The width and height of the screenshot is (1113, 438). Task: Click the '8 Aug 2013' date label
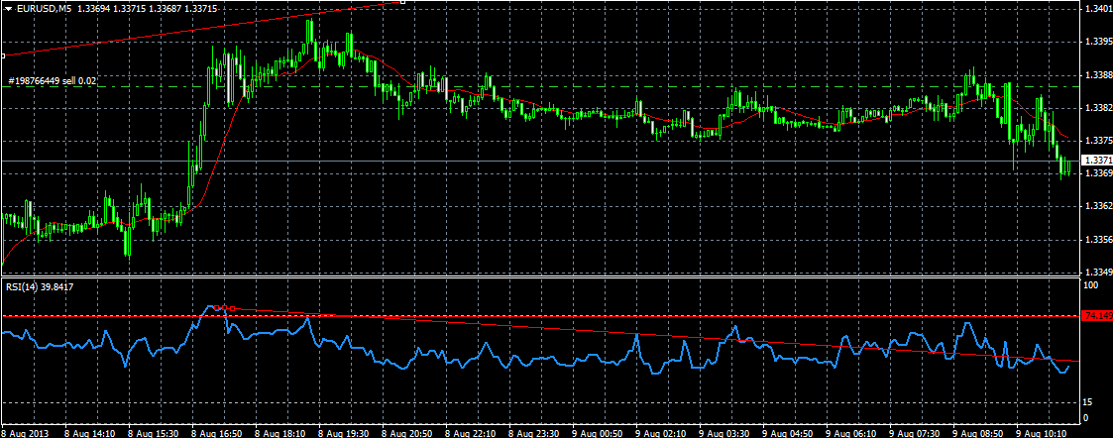(x=24, y=432)
